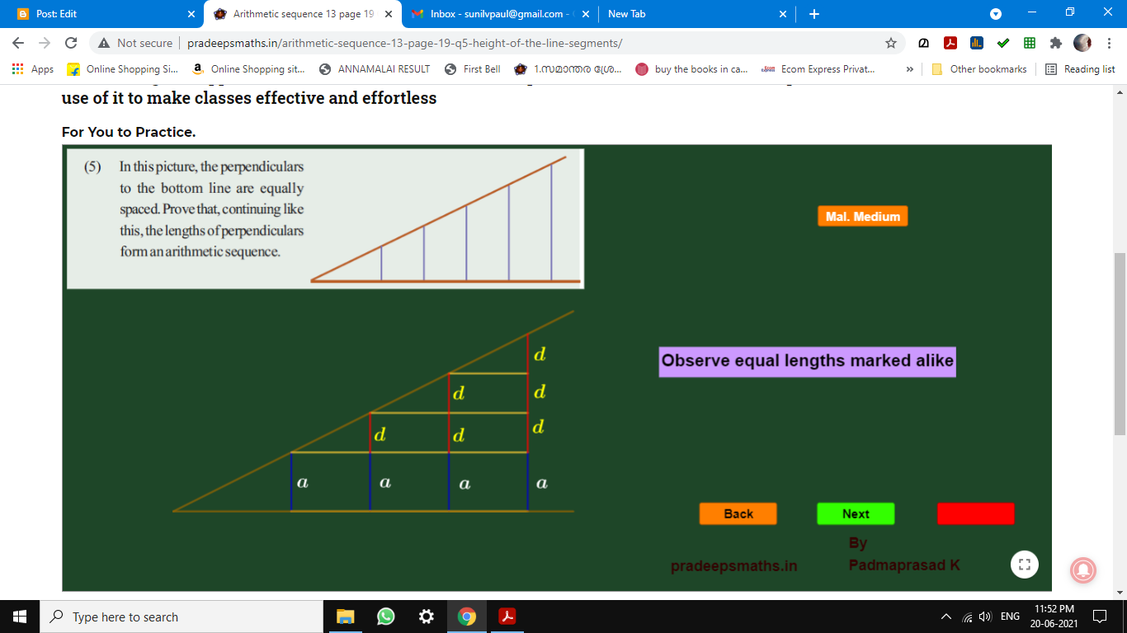Image resolution: width=1127 pixels, height=633 pixels.
Task: Open the Flipkart Online Shopping bookmark
Action: pos(122,69)
